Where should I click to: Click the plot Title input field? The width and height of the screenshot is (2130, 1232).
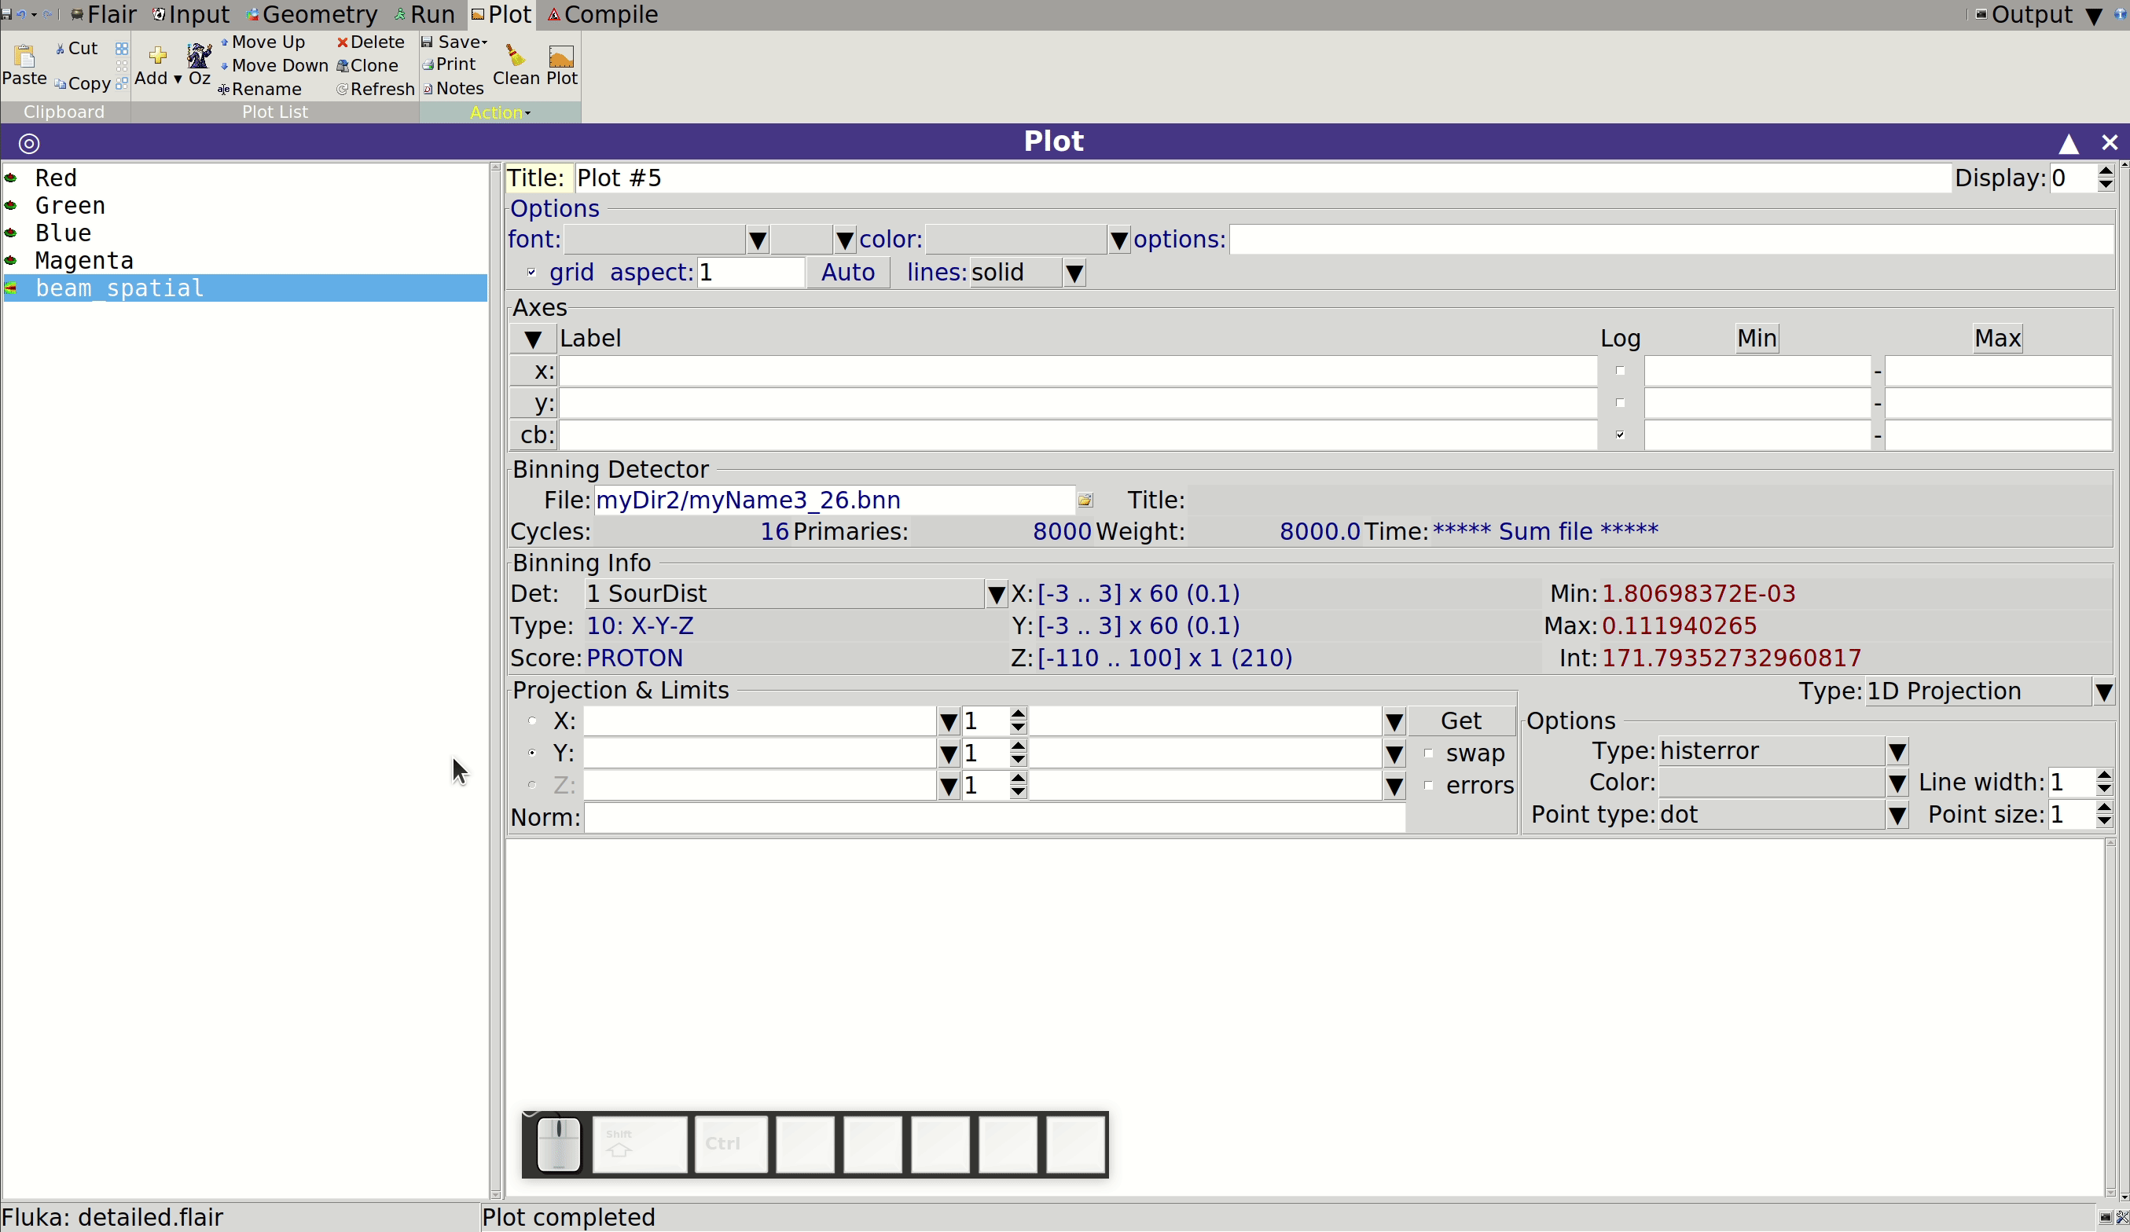1262,178
